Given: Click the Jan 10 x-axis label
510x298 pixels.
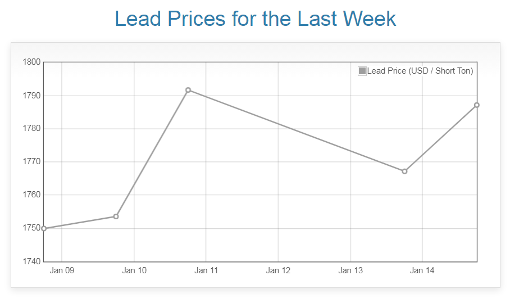Looking at the screenshot, I should coord(134,270).
